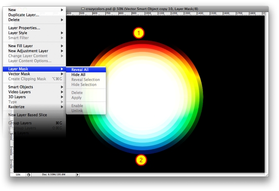The height and width of the screenshot is (191, 279).
Task: Click Unlink in the Layer Mask submenu
Action: point(86,111)
